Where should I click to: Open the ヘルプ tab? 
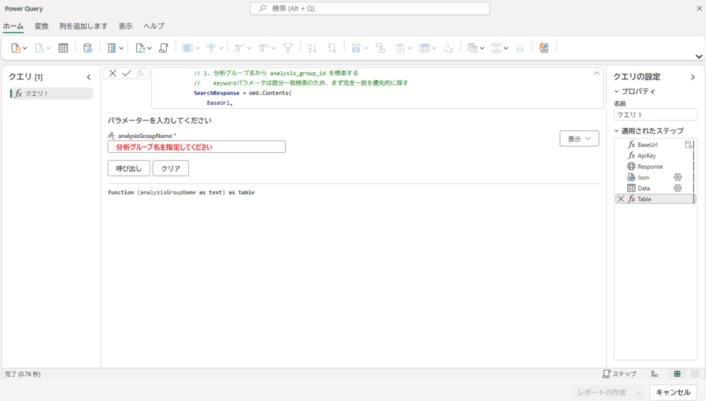click(x=154, y=26)
